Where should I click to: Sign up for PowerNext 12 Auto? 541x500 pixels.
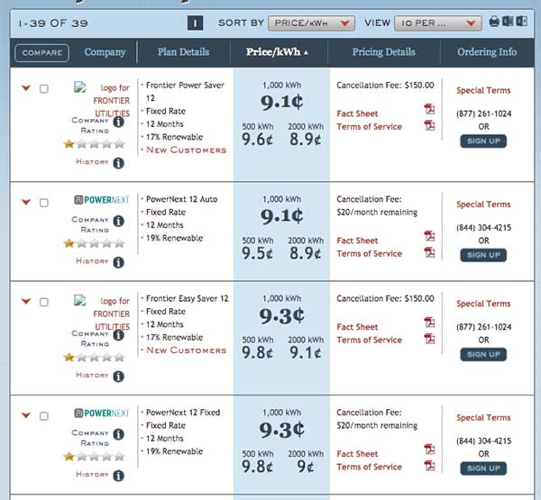(x=483, y=255)
